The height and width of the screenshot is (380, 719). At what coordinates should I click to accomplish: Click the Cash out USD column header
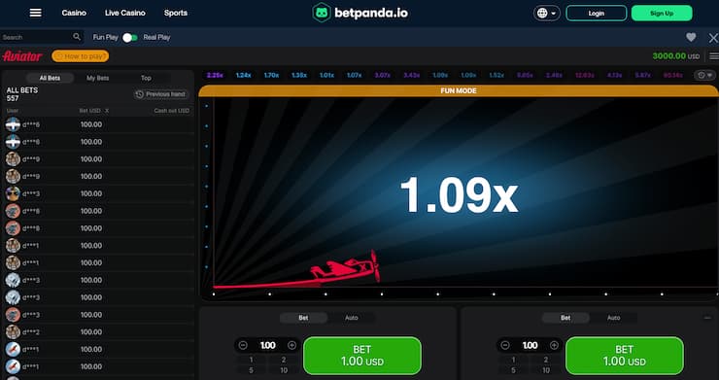click(172, 111)
